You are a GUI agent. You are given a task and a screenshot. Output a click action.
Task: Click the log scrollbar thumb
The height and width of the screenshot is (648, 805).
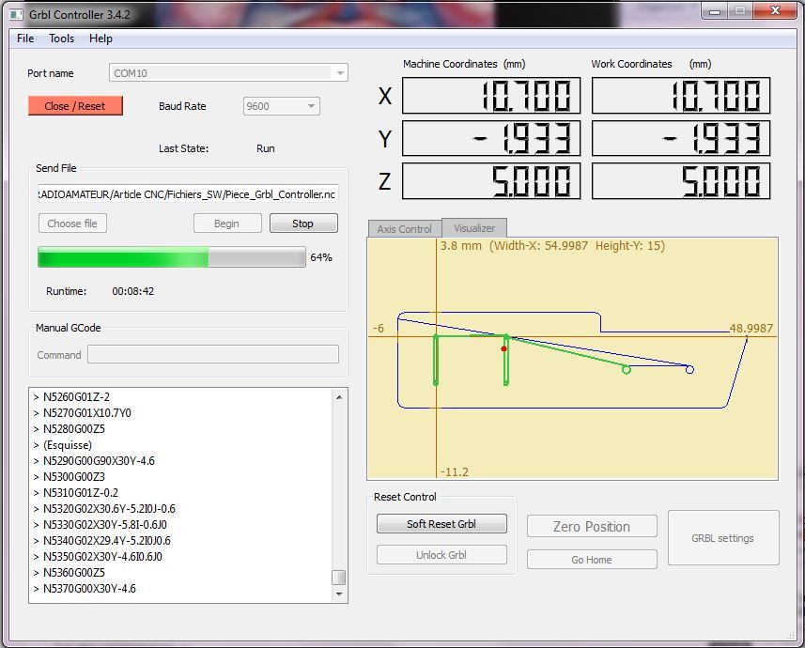[x=339, y=578]
